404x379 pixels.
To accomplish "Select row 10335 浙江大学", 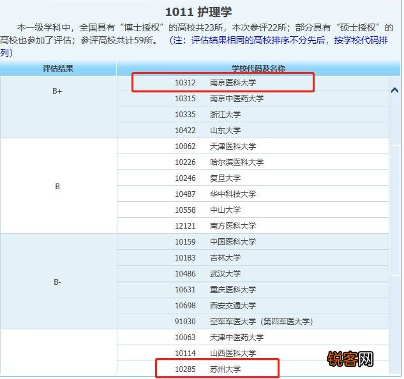I will [x=253, y=115].
